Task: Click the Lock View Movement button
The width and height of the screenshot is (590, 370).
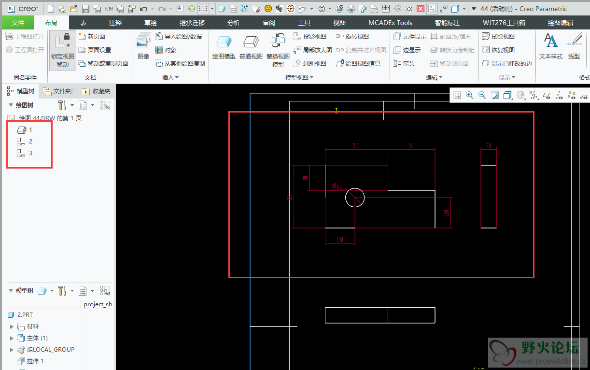Action: [x=63, y=51]
